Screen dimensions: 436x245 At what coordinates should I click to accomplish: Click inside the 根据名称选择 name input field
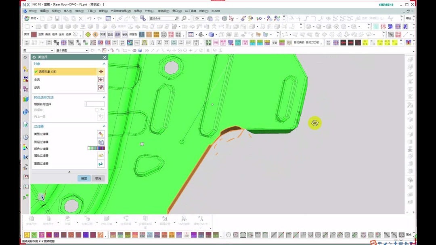click(94, 104)
